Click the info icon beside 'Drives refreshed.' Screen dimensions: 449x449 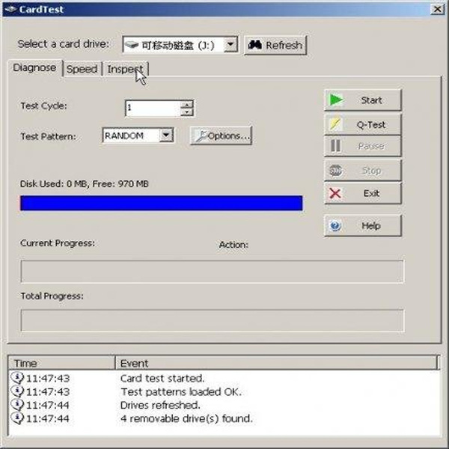point(17,405)
